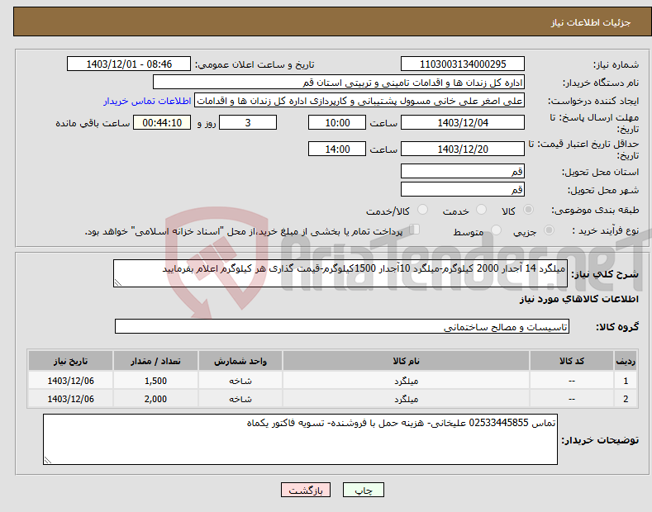Select the کالا radio button
652x512 pixels.
coord(529,210)
